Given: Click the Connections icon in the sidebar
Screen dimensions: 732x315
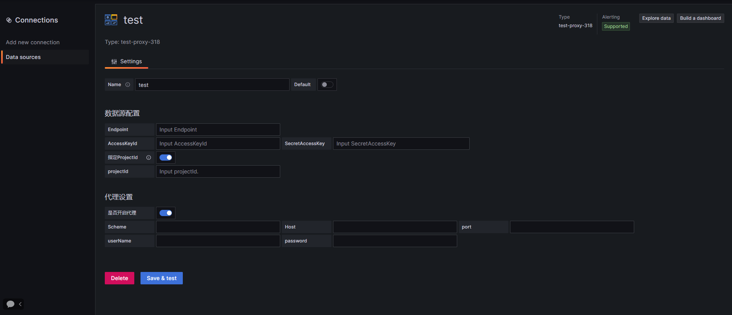Looking at the screenshot, I should 9,20.
